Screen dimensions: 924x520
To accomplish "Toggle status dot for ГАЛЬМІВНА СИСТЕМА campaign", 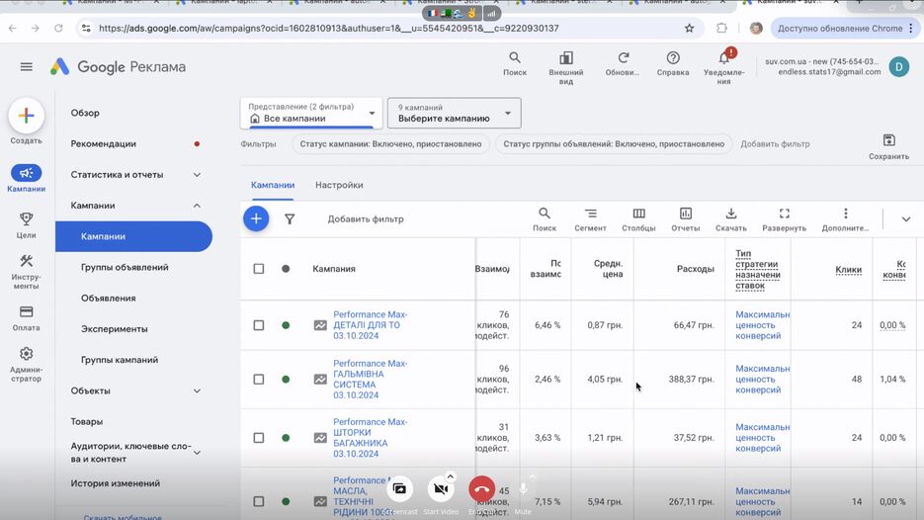I will click(x=286, y=379).
